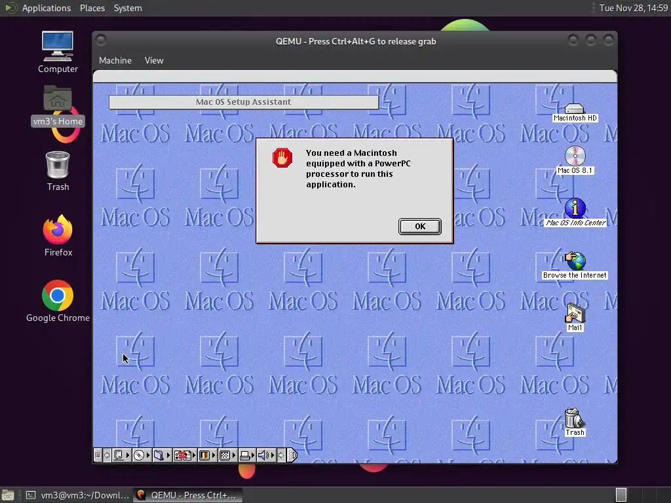
Task: Collapse the Control Strip with its end tab
Action: (x=292, y=456)
